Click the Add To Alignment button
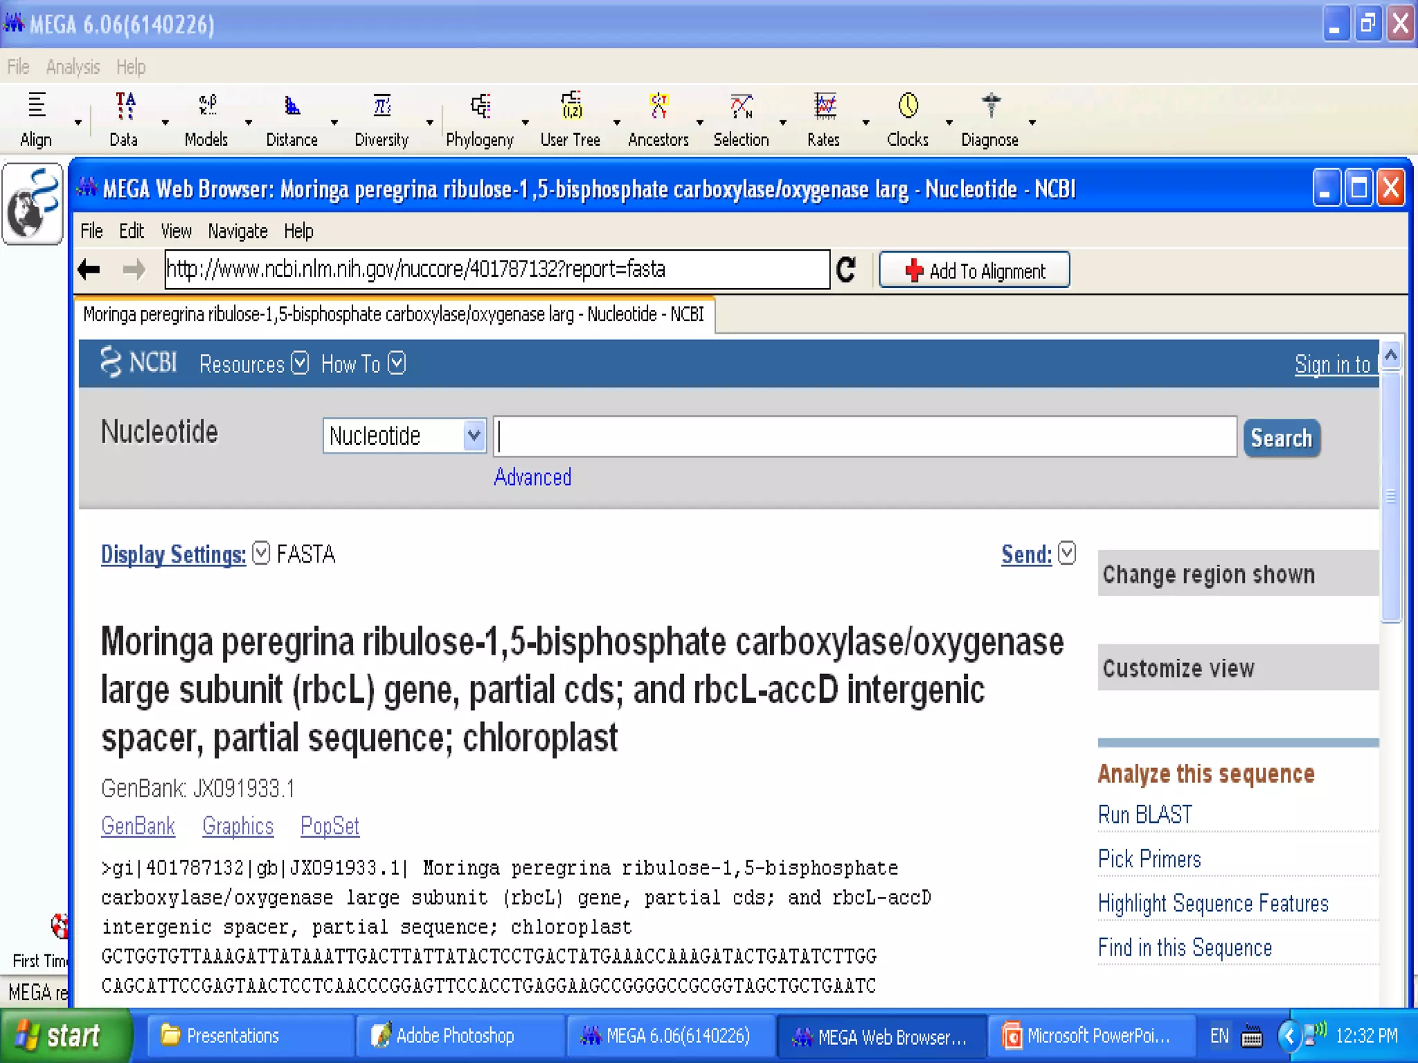This screenshot has height=1063, width=1418. pos(974,270)
